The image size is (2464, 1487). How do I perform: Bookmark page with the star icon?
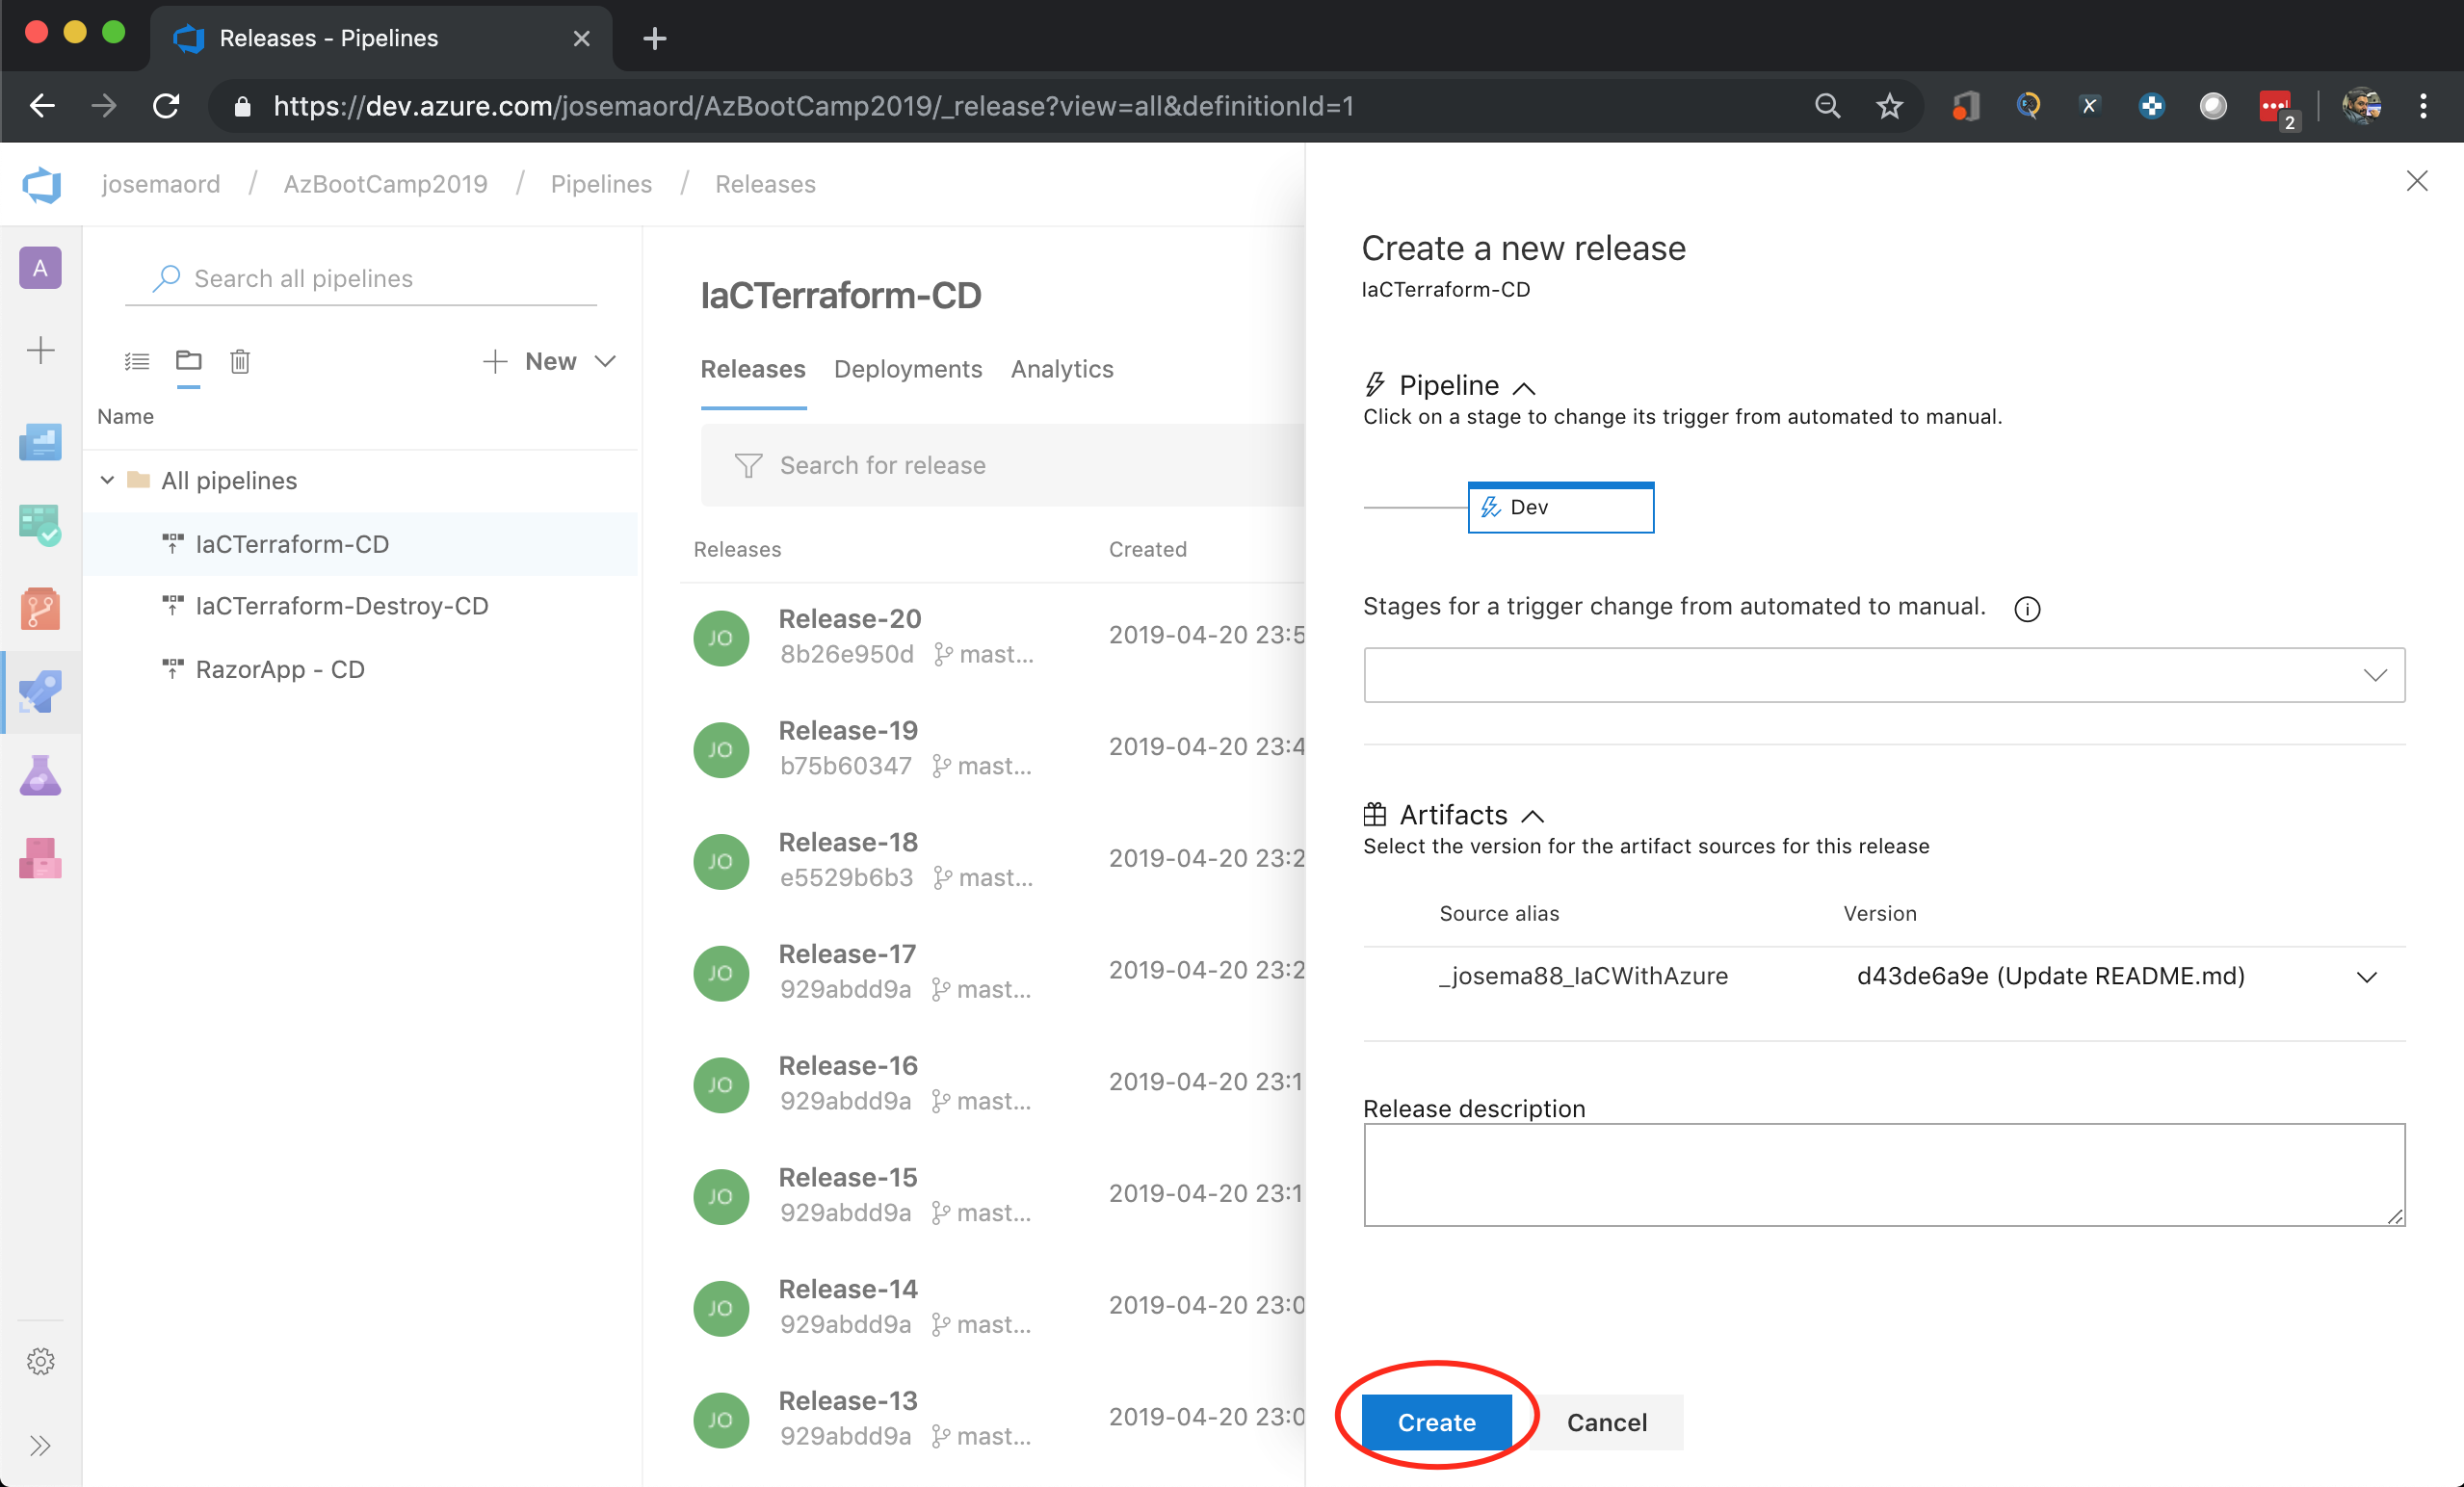[x=1888, y=106]
